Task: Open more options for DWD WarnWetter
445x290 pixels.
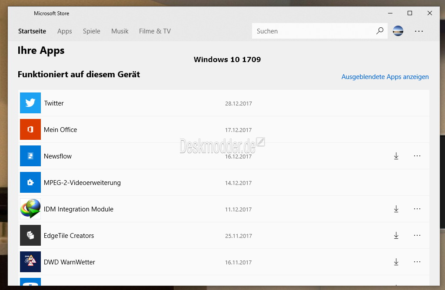Action: point(417,262)
